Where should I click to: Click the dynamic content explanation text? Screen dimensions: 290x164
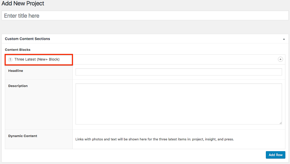(154, 139)
